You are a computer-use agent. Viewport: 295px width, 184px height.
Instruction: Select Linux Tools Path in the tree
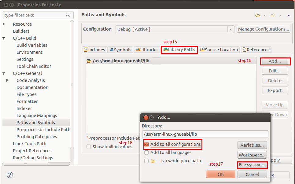tap(29, 144)
